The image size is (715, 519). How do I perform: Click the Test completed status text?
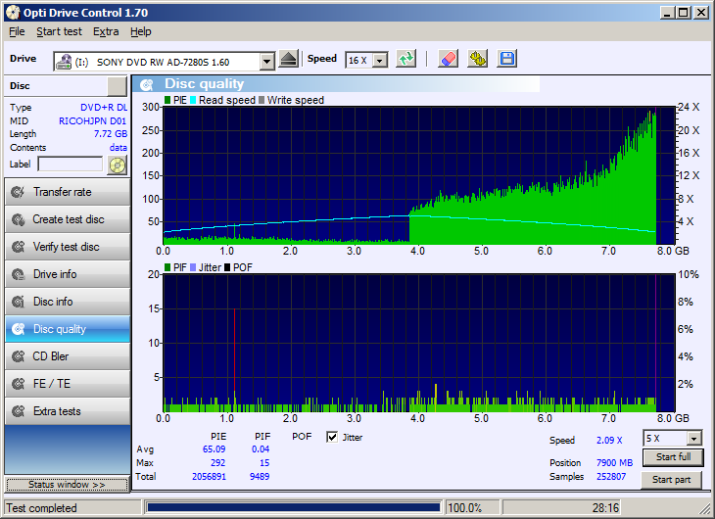41,508
